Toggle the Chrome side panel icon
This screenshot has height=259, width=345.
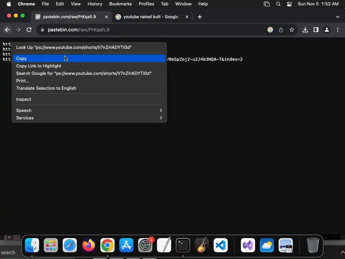[316, 30]
